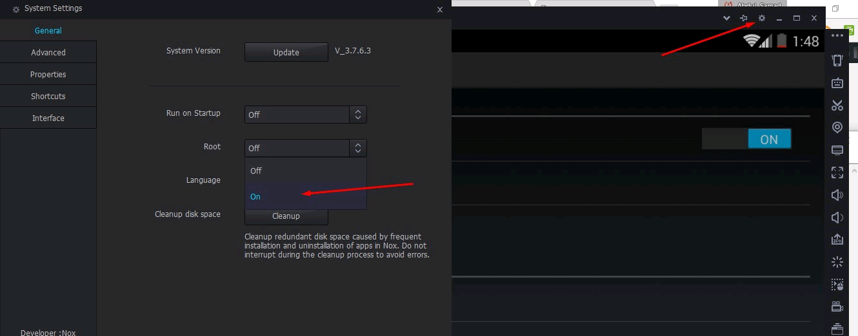
Task: Choose Off in the Root dropdown list
Action: pyautogui.click(x=305, y=171)
